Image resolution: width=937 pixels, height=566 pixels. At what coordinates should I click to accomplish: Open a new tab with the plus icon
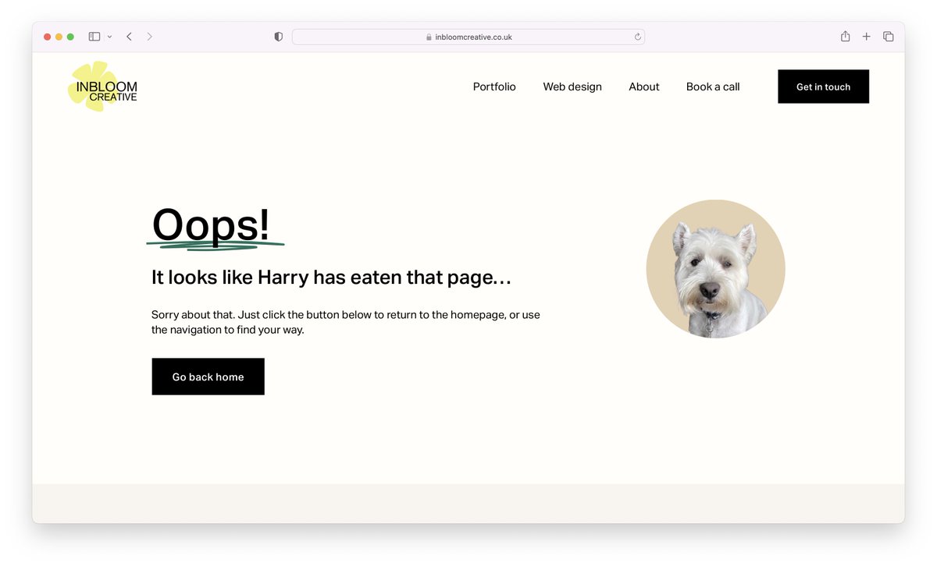[867, 36]
